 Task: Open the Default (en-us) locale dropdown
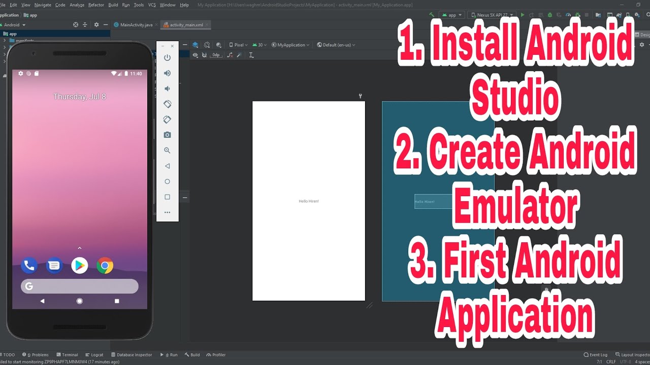pos(336,45)
